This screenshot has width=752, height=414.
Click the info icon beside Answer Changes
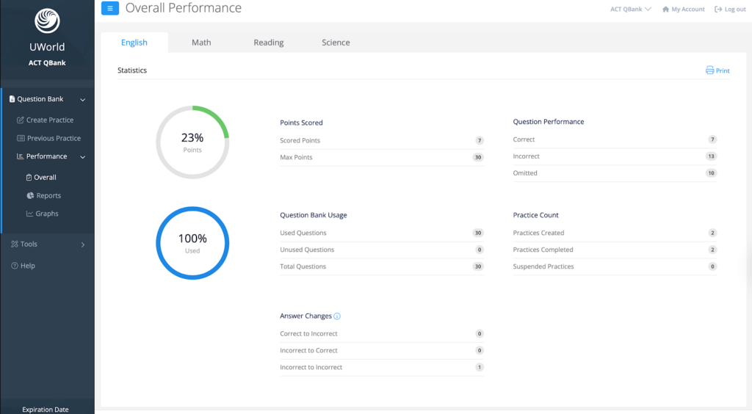click(x=337, y=316)
